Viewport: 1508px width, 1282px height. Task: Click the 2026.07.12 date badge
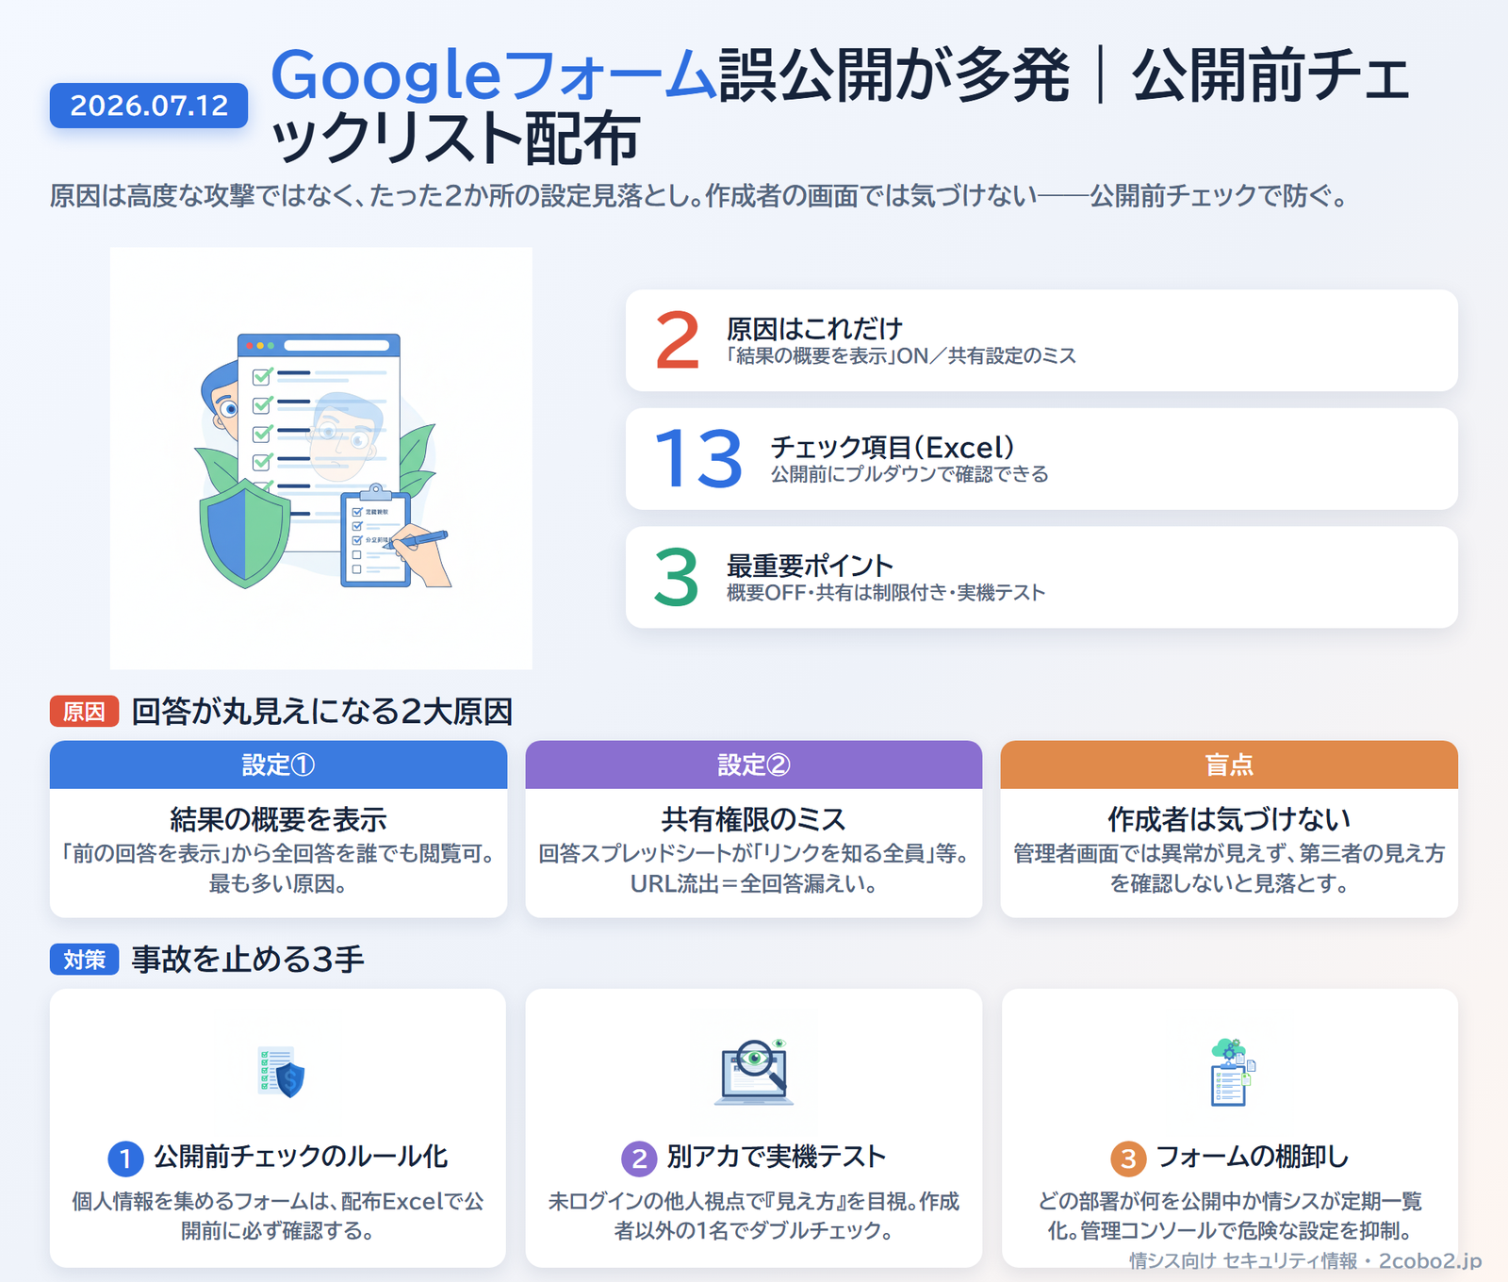(149, 106)
